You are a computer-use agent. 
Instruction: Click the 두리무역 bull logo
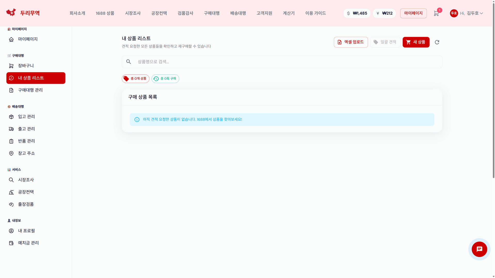[11, 12]
